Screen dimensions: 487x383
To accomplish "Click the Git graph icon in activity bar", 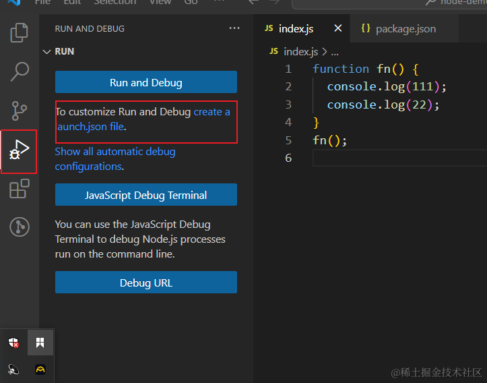I will [19, 227].
